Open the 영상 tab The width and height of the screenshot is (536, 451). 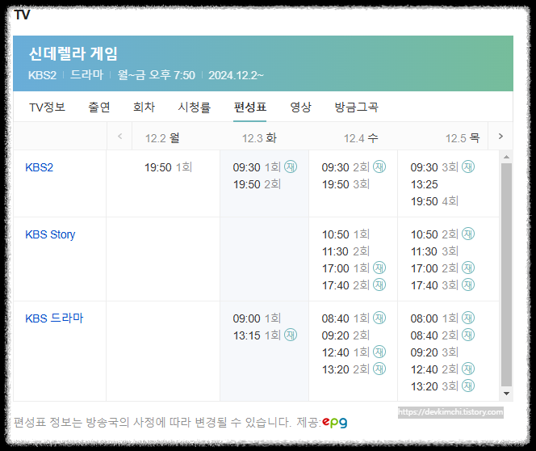coord(300,107)
